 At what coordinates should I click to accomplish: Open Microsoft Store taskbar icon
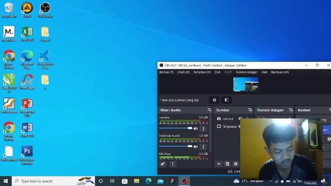pyautogui.click(x=125, y=181)
